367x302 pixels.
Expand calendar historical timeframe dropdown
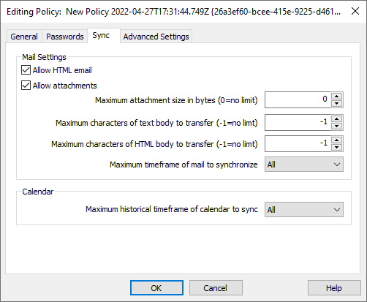(x=304, y=209)
